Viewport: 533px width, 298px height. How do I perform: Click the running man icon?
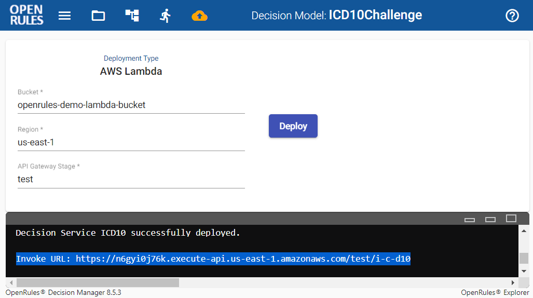[166, 16]
